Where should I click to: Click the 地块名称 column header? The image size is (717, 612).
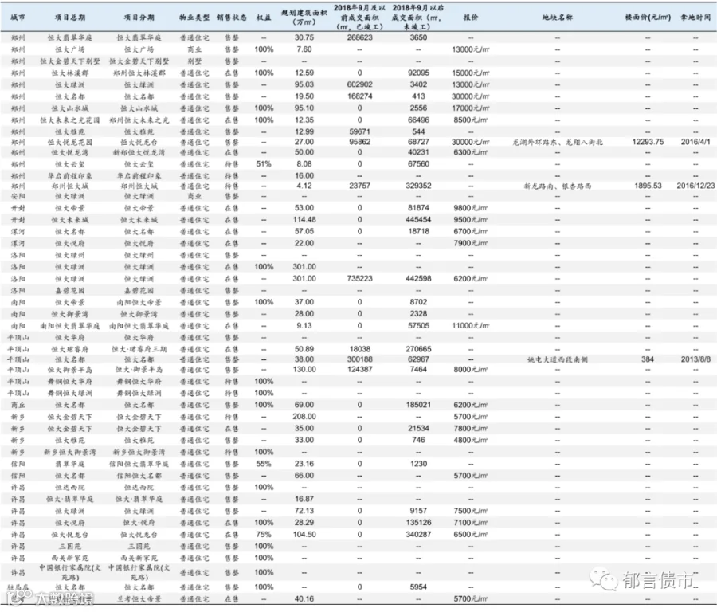558,18
